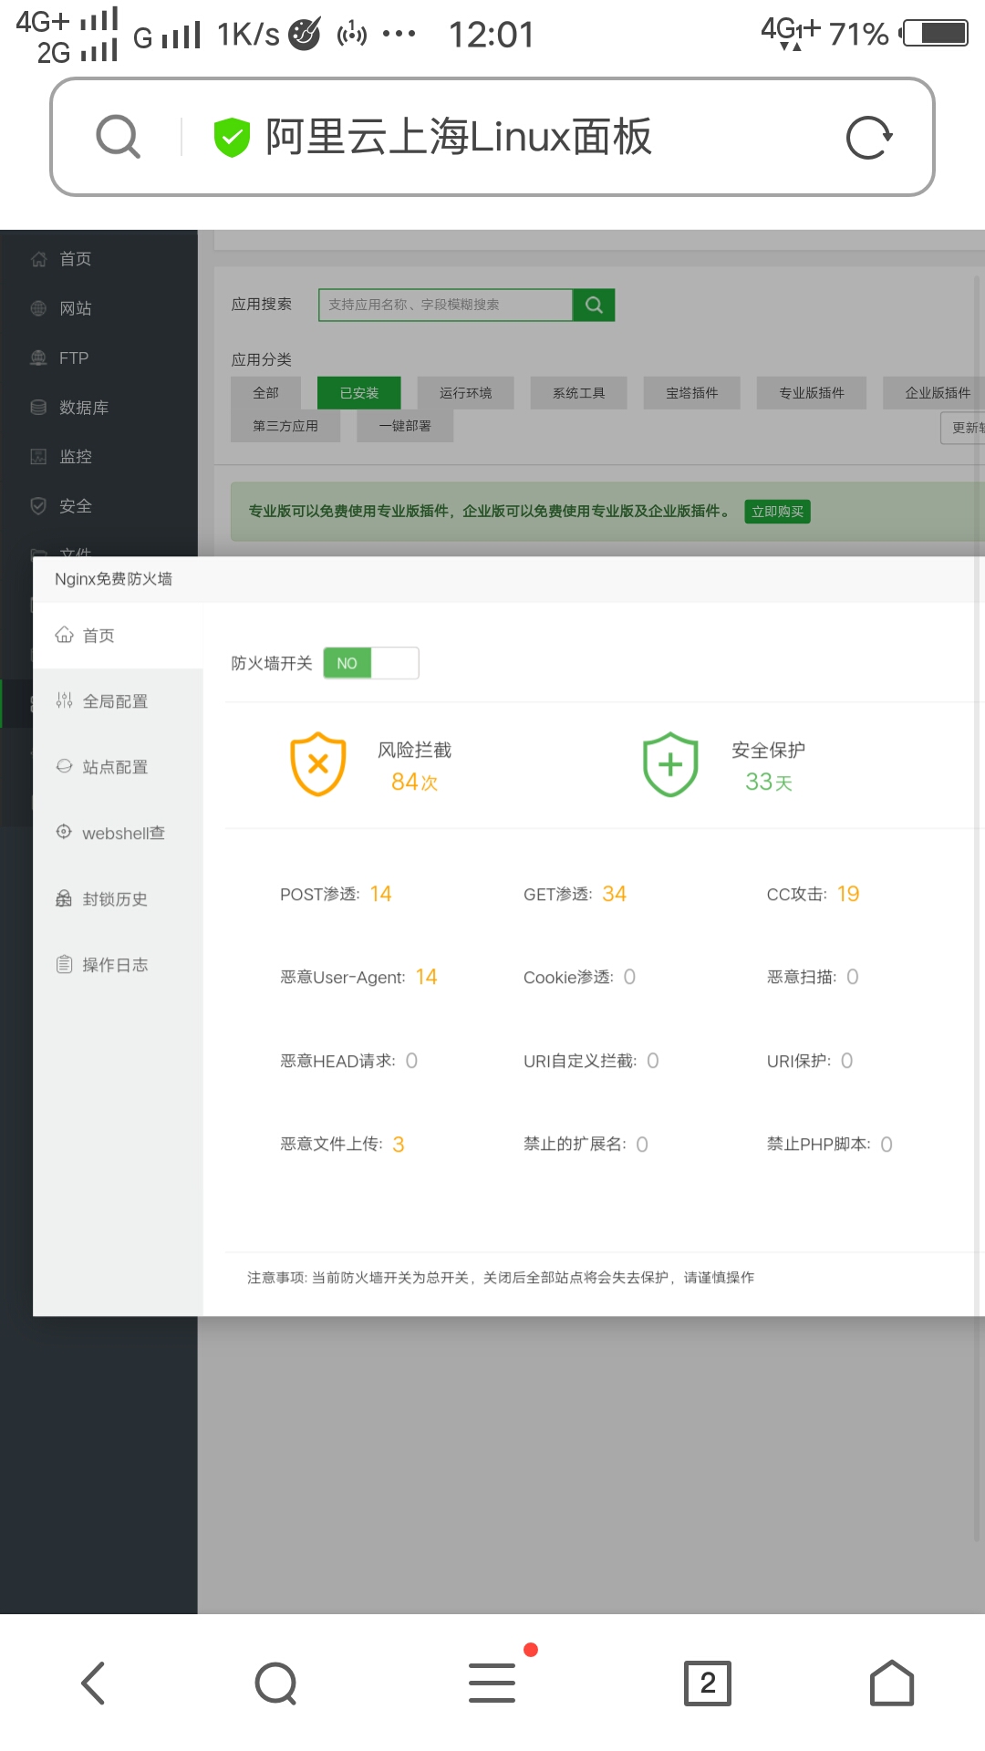This screenshot has width=985, height=1751.
Task: Select the 全部 category tab
Action: tap(266, 393)
